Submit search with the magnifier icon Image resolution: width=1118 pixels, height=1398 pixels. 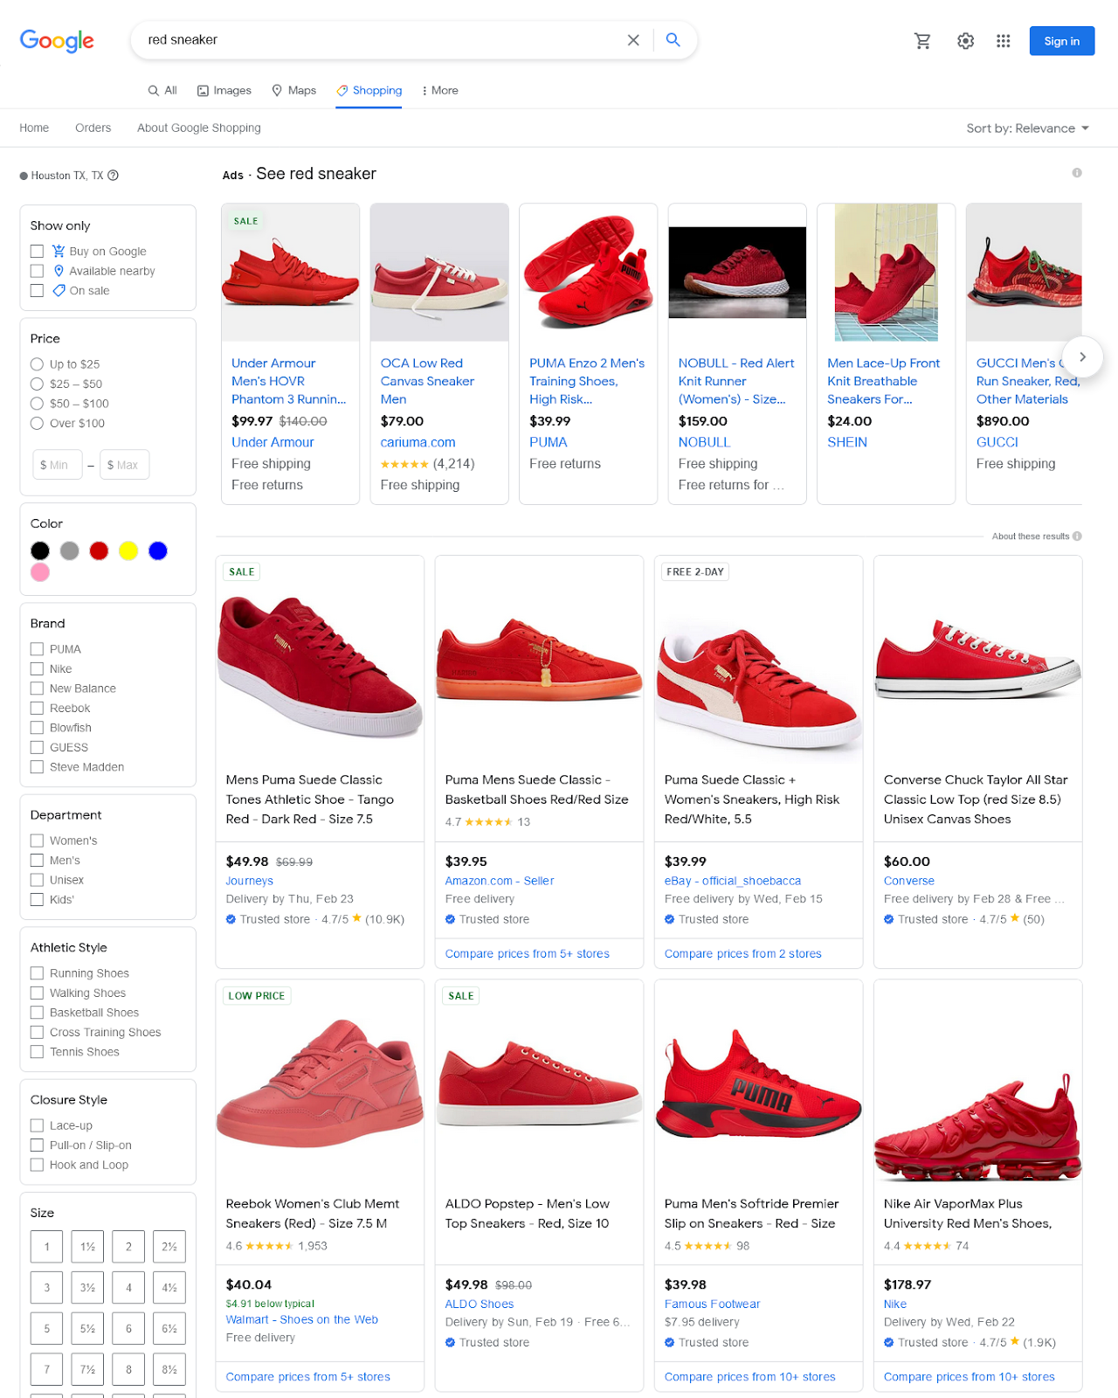(673, 40)
